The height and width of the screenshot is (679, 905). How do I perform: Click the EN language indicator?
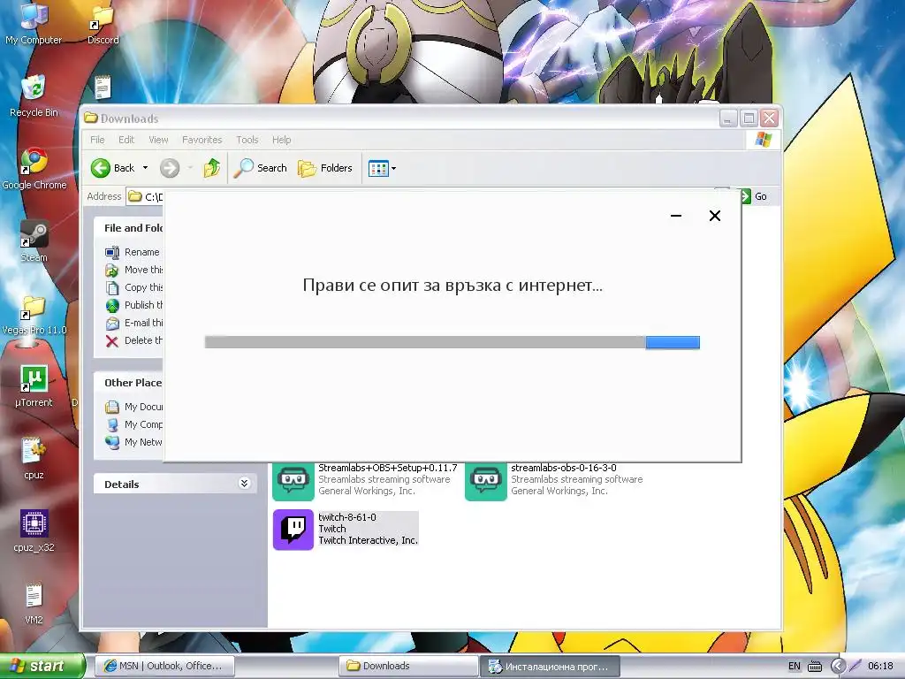pos(795,667)
